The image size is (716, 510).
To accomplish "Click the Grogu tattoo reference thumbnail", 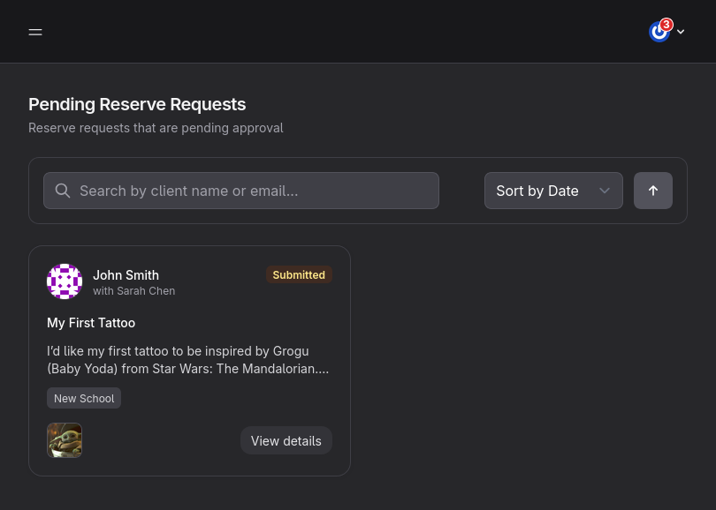I will point(65,440).
